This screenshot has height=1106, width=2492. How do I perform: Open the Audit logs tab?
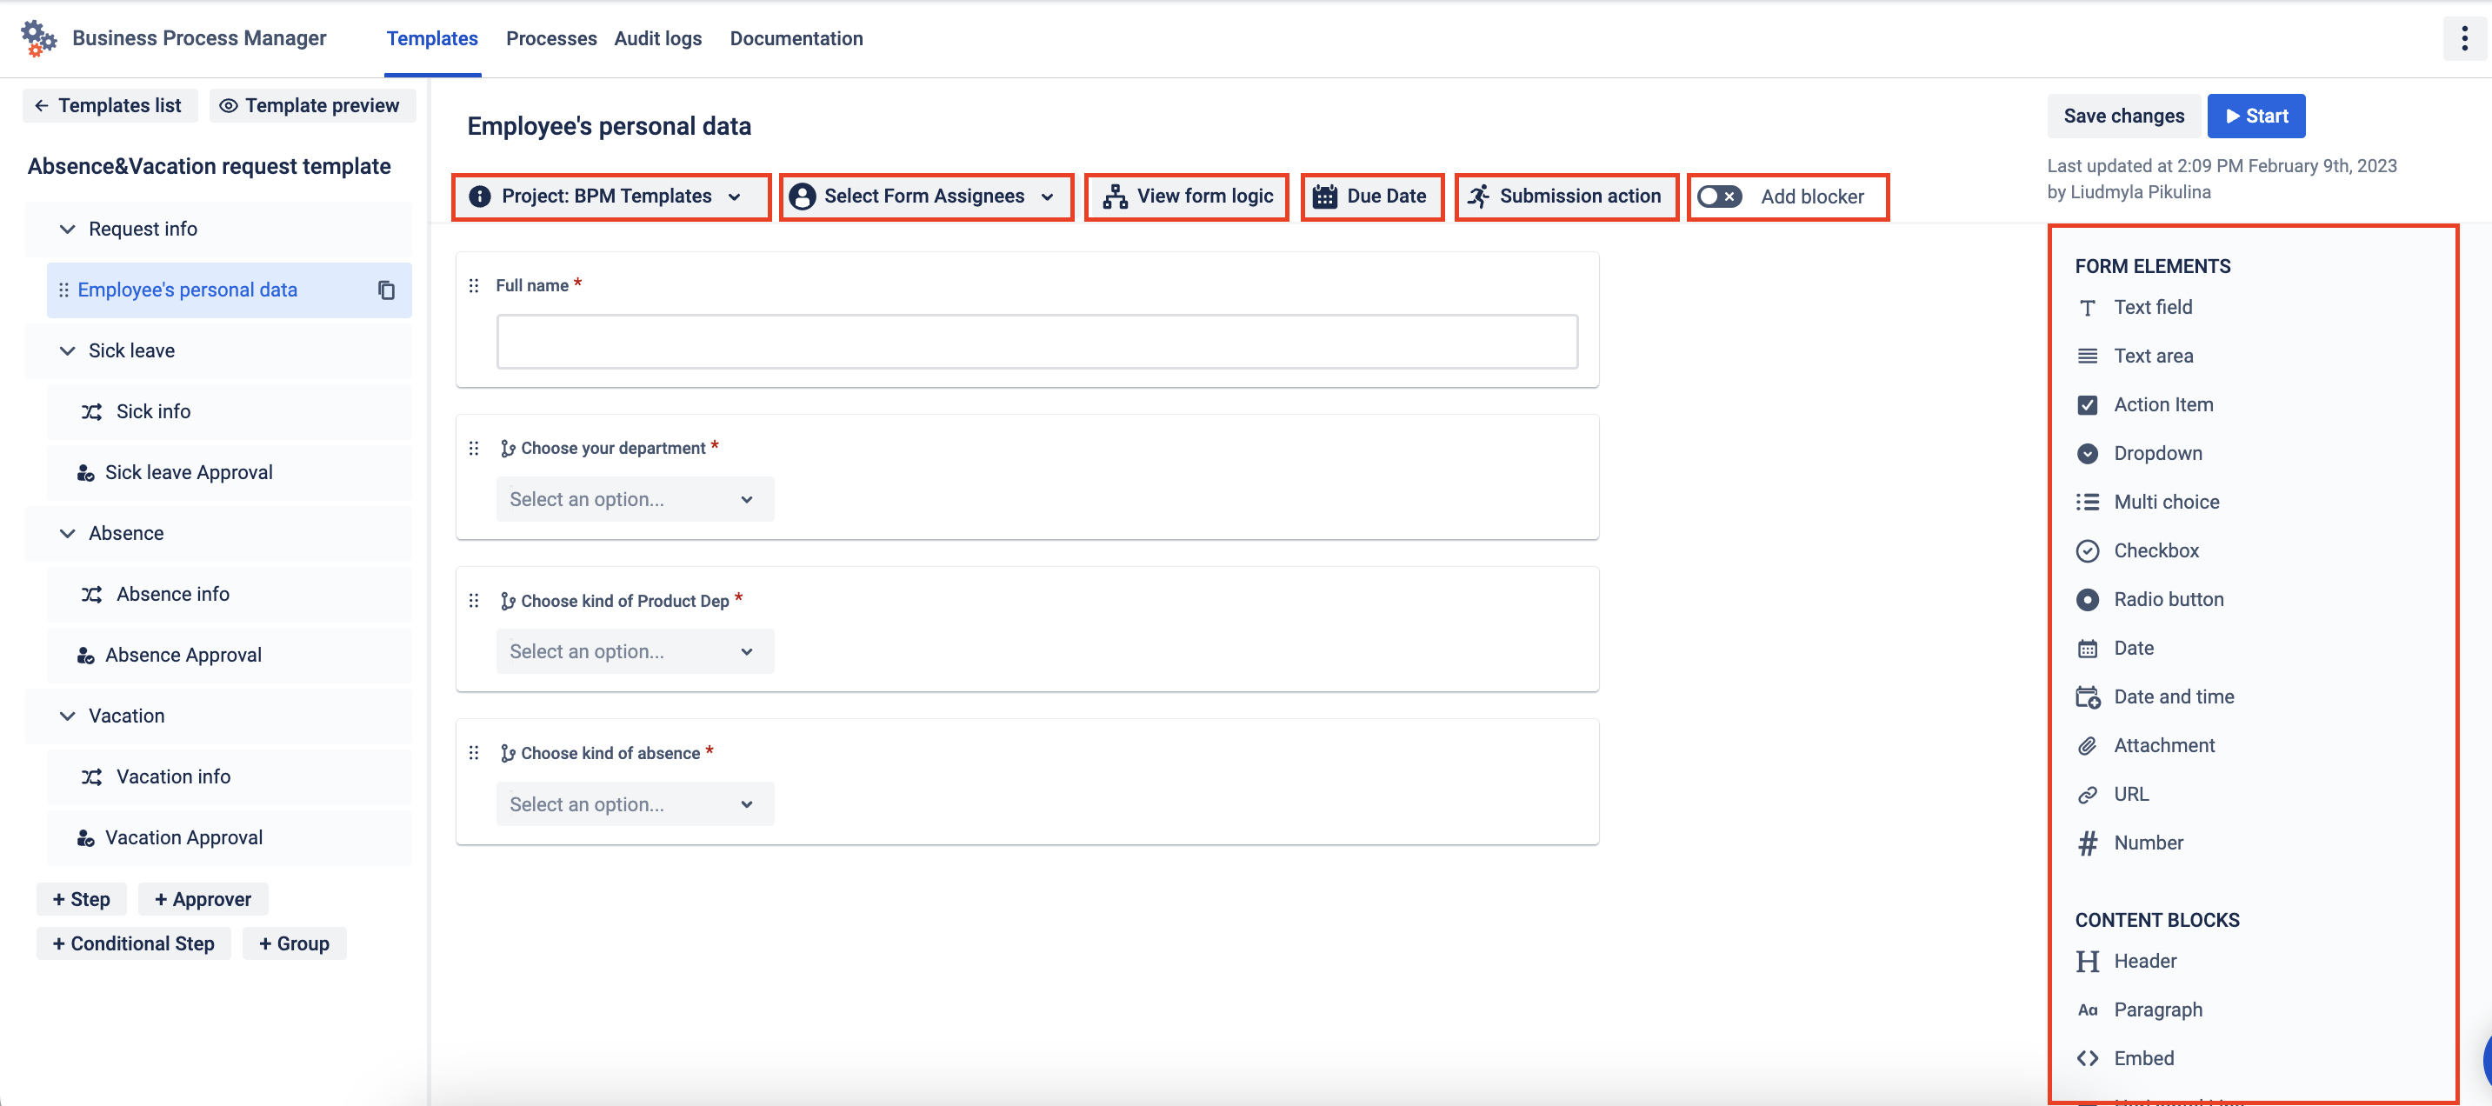click(x=658, y=39)
